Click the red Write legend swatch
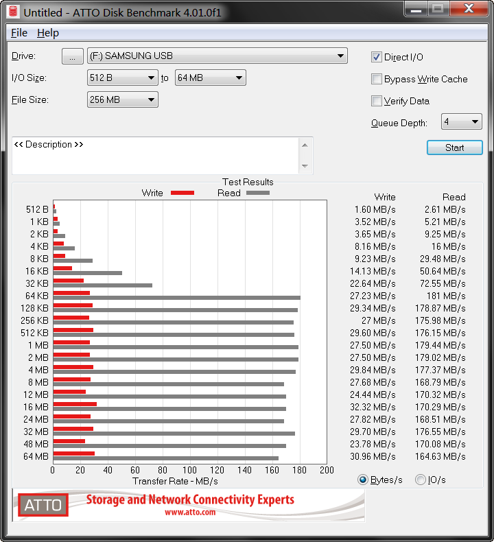This screenshot has width=494, height=542. 183,193
